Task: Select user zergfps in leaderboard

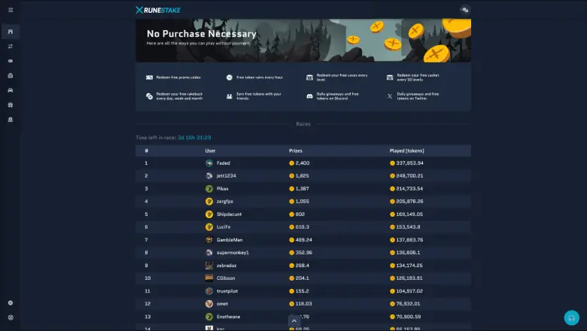Action: 224,201
